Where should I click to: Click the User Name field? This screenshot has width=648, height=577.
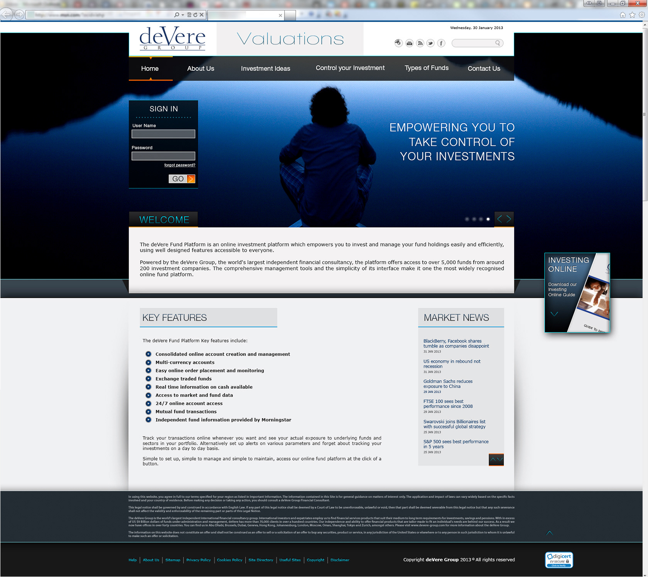163,134
